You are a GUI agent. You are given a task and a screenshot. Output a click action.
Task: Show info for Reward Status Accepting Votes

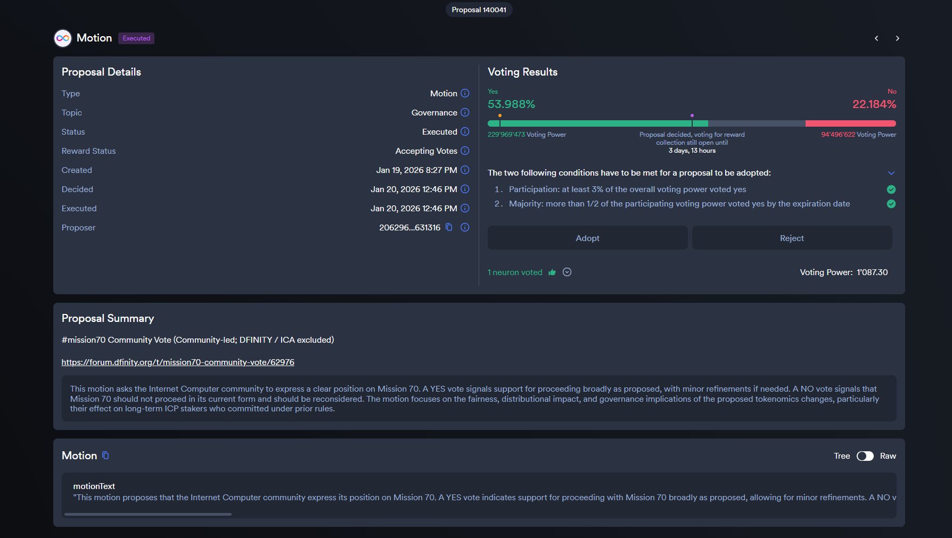[x=465, y=151]
